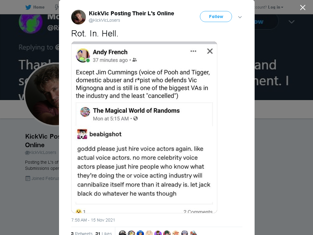Image resolution: width=313 pixels, height=235 pixels.
Task: Open the Log in dropdown
Action: click(x=276, y=7)
